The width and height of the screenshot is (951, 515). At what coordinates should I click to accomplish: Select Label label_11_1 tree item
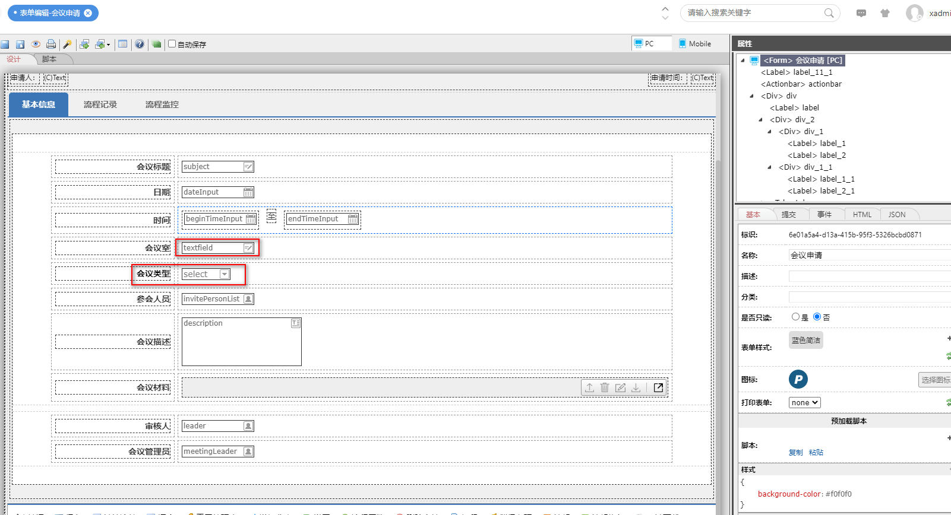pyautogui.click(x=797, y=72)
